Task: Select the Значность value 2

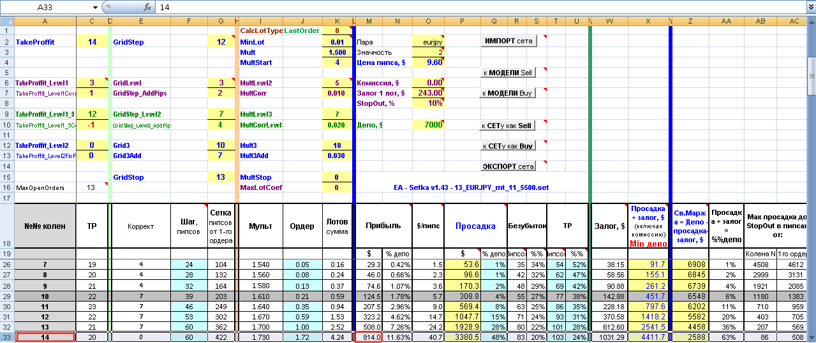Action: pos(428,52)
